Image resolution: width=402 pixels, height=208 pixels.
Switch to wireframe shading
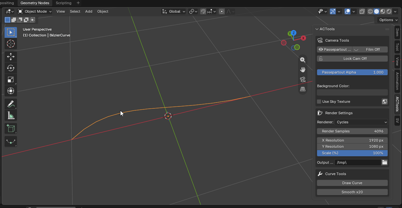(370, 11)
